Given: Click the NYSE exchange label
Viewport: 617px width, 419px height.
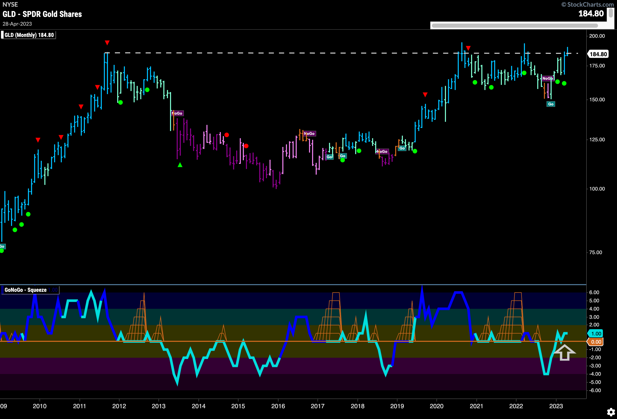Looking at the screenshot, I should (10, 5).
